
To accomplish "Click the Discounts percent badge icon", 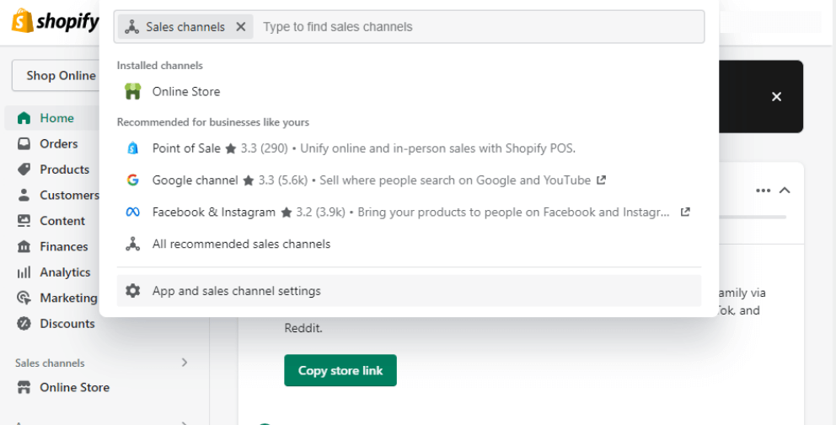I will click(24, 323).
